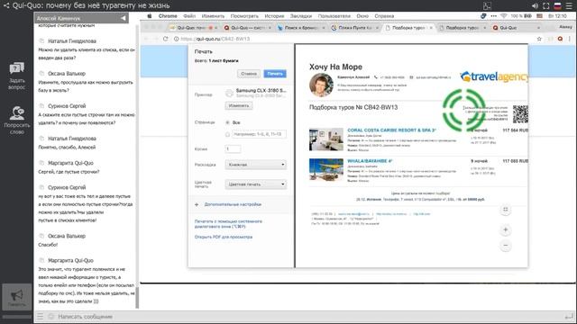
Task: Switch to the 'Поиск и бронир' tab
Action: 300,28
